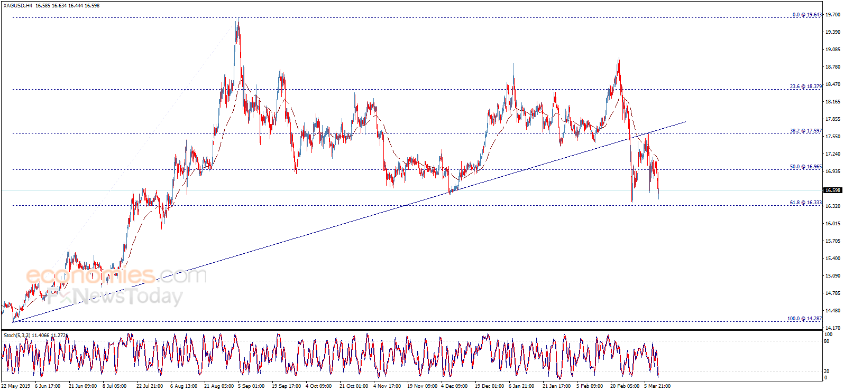Click the 6 Aug 13:00 time label

184,386
